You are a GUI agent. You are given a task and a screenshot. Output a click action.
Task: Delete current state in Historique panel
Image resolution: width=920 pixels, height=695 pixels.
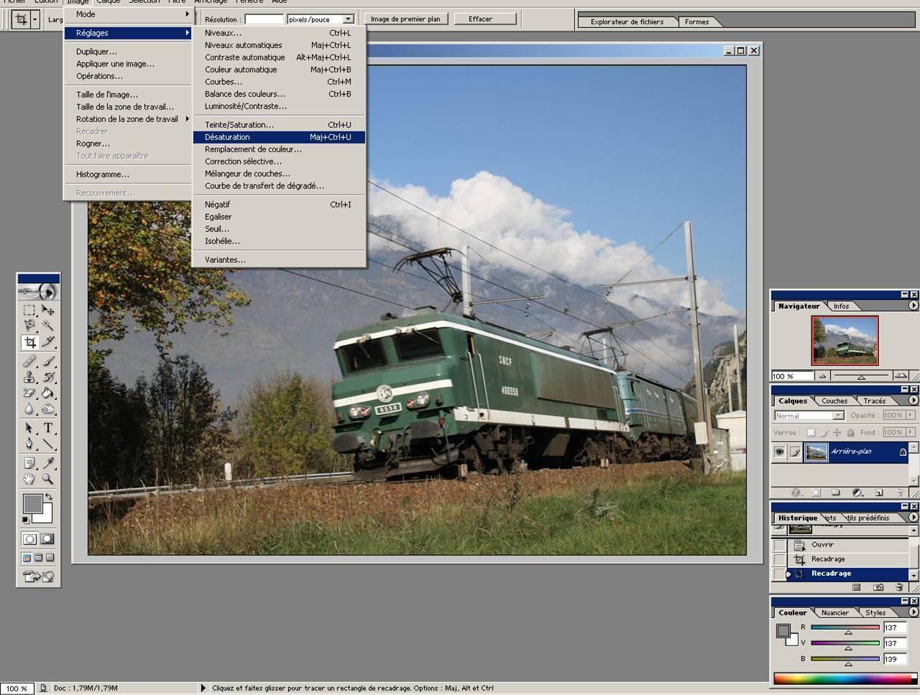(899, 587)
